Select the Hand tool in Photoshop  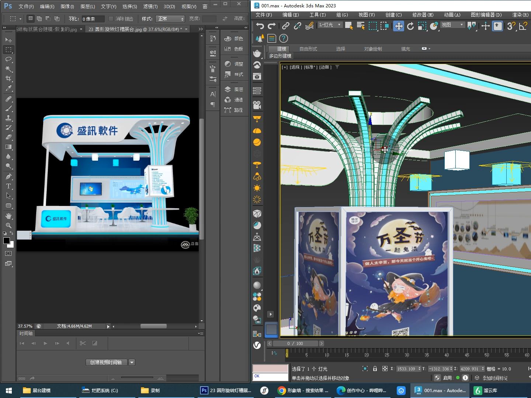8,216
